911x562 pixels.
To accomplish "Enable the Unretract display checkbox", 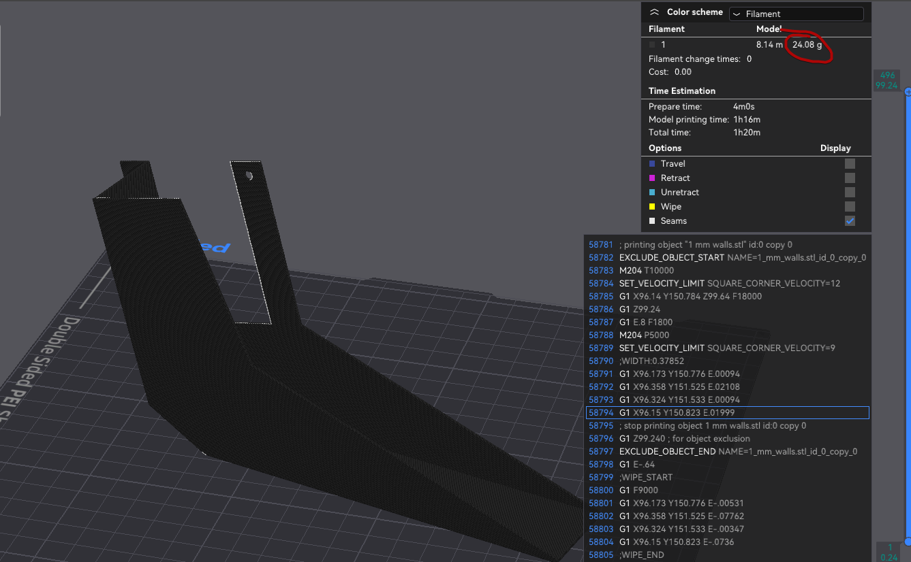I will pyautogui.click(x=850, y=192).
